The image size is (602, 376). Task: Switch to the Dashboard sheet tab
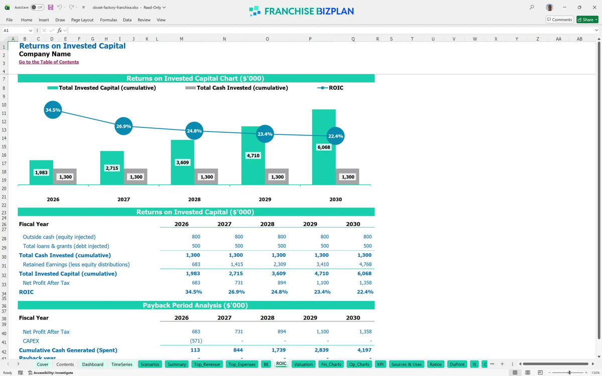pos(93,364)
